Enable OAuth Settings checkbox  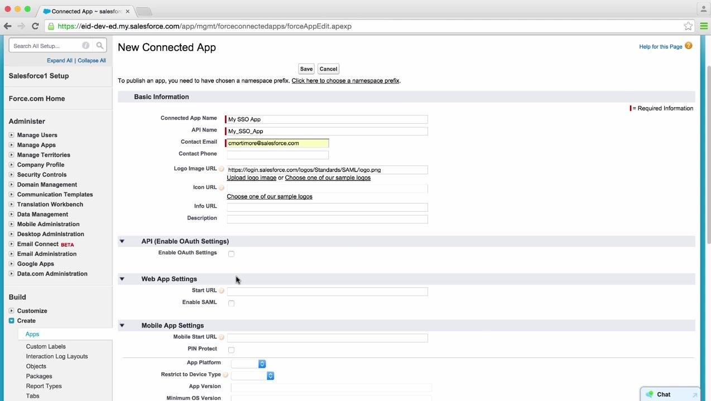[x=231, y=254]
